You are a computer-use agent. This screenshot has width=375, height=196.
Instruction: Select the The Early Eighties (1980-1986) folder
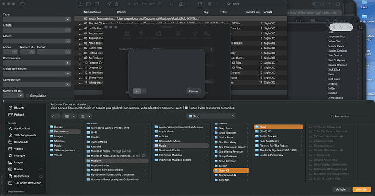pos(279,150)
